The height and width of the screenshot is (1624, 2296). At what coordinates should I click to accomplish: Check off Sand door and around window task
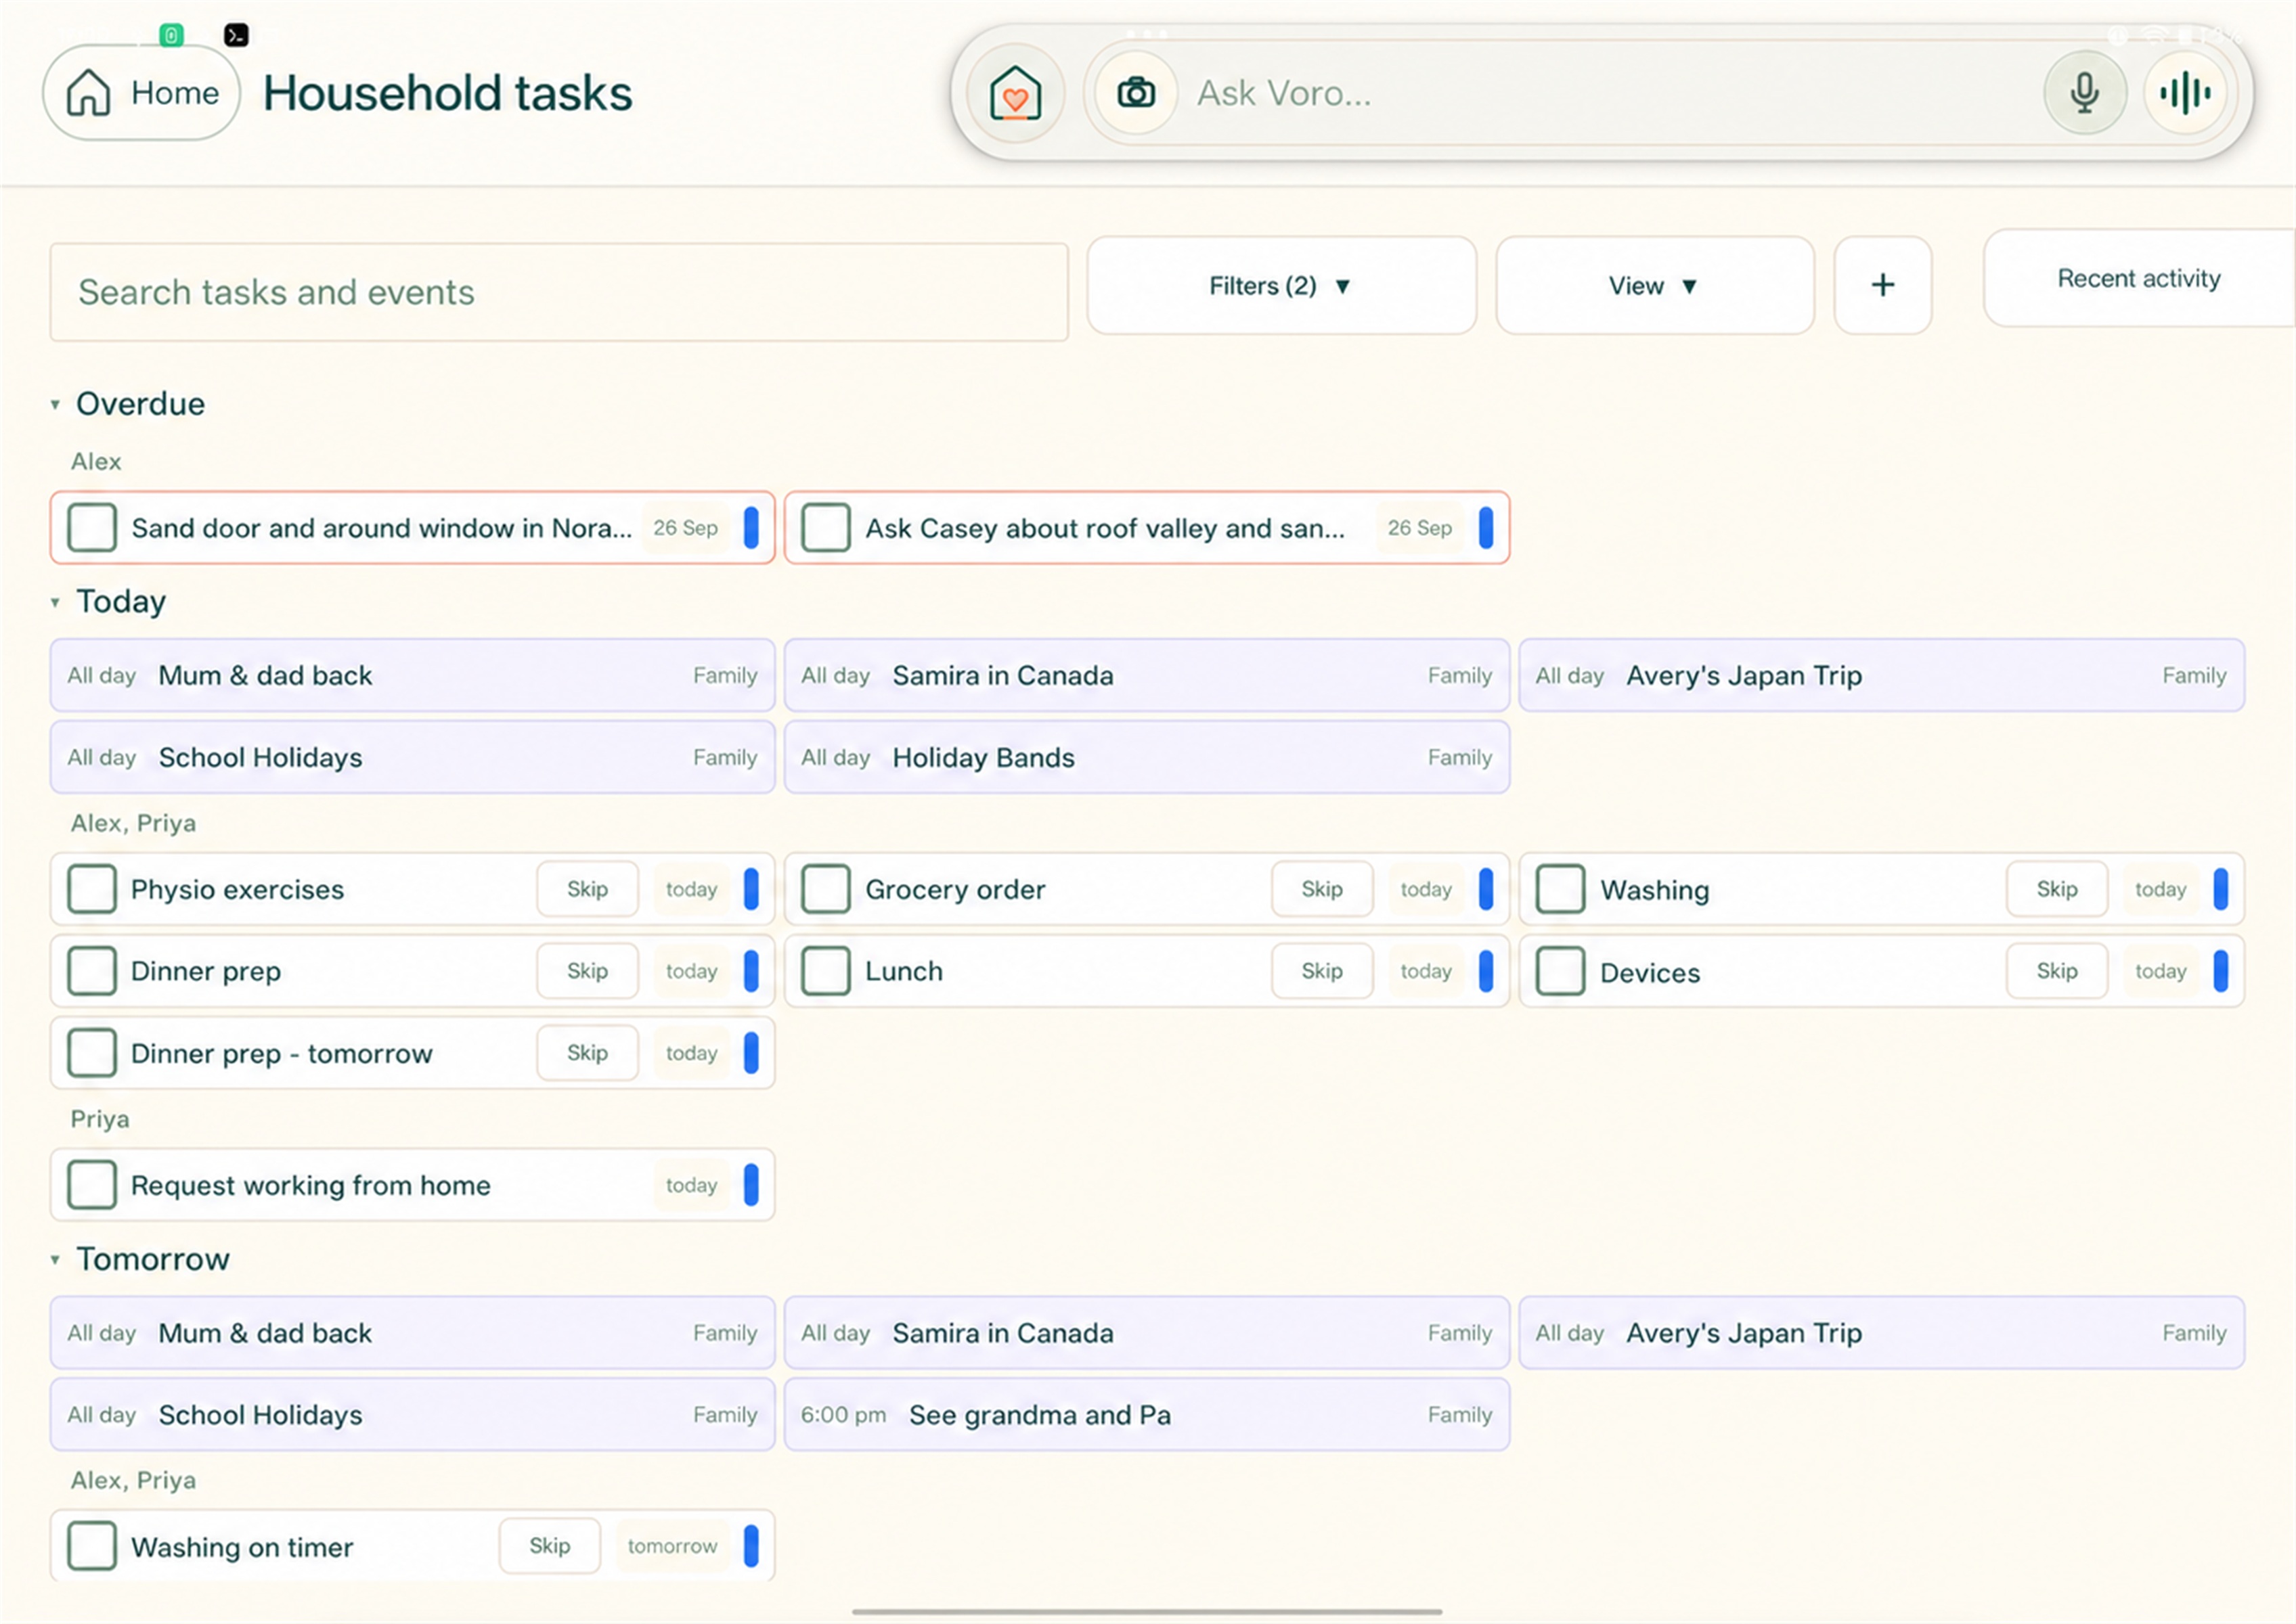(x=92, y=528)
